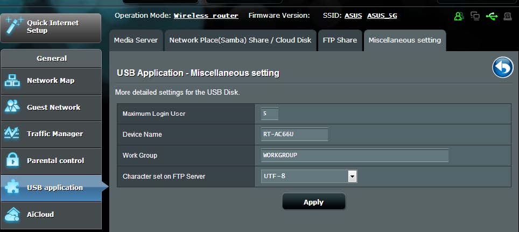Open Guest Network menu item

51,108
